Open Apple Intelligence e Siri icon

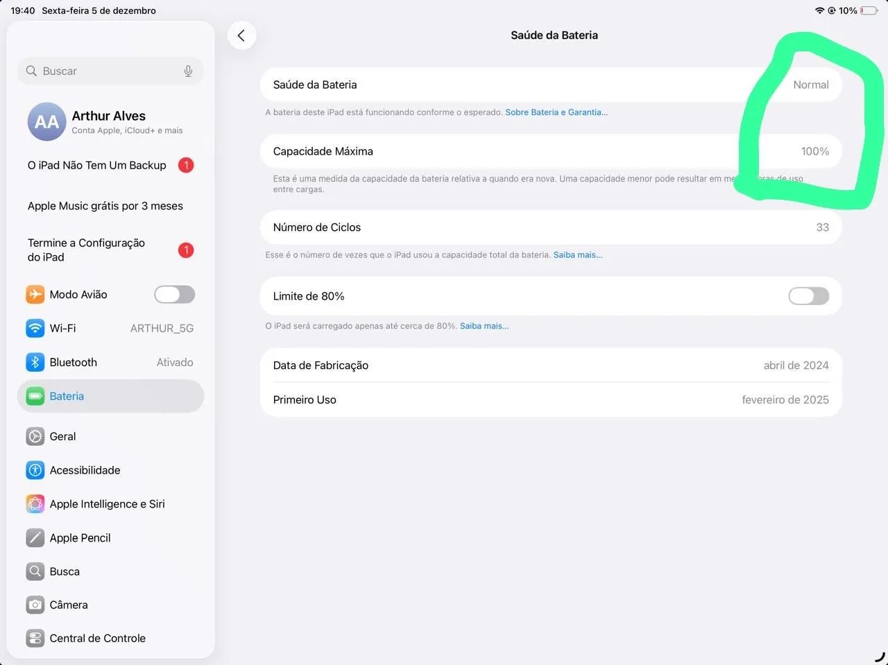pyautogui.click(x=35, y=503)
